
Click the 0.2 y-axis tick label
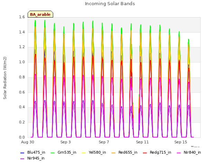pos(22,122)
